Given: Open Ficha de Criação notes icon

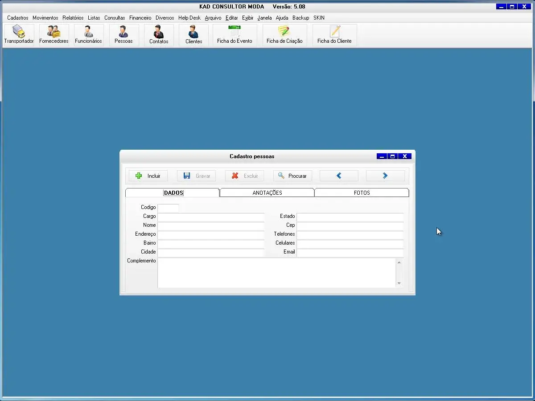Looking at the screenshot, I should pyautogui.click(x=284, y=35).
